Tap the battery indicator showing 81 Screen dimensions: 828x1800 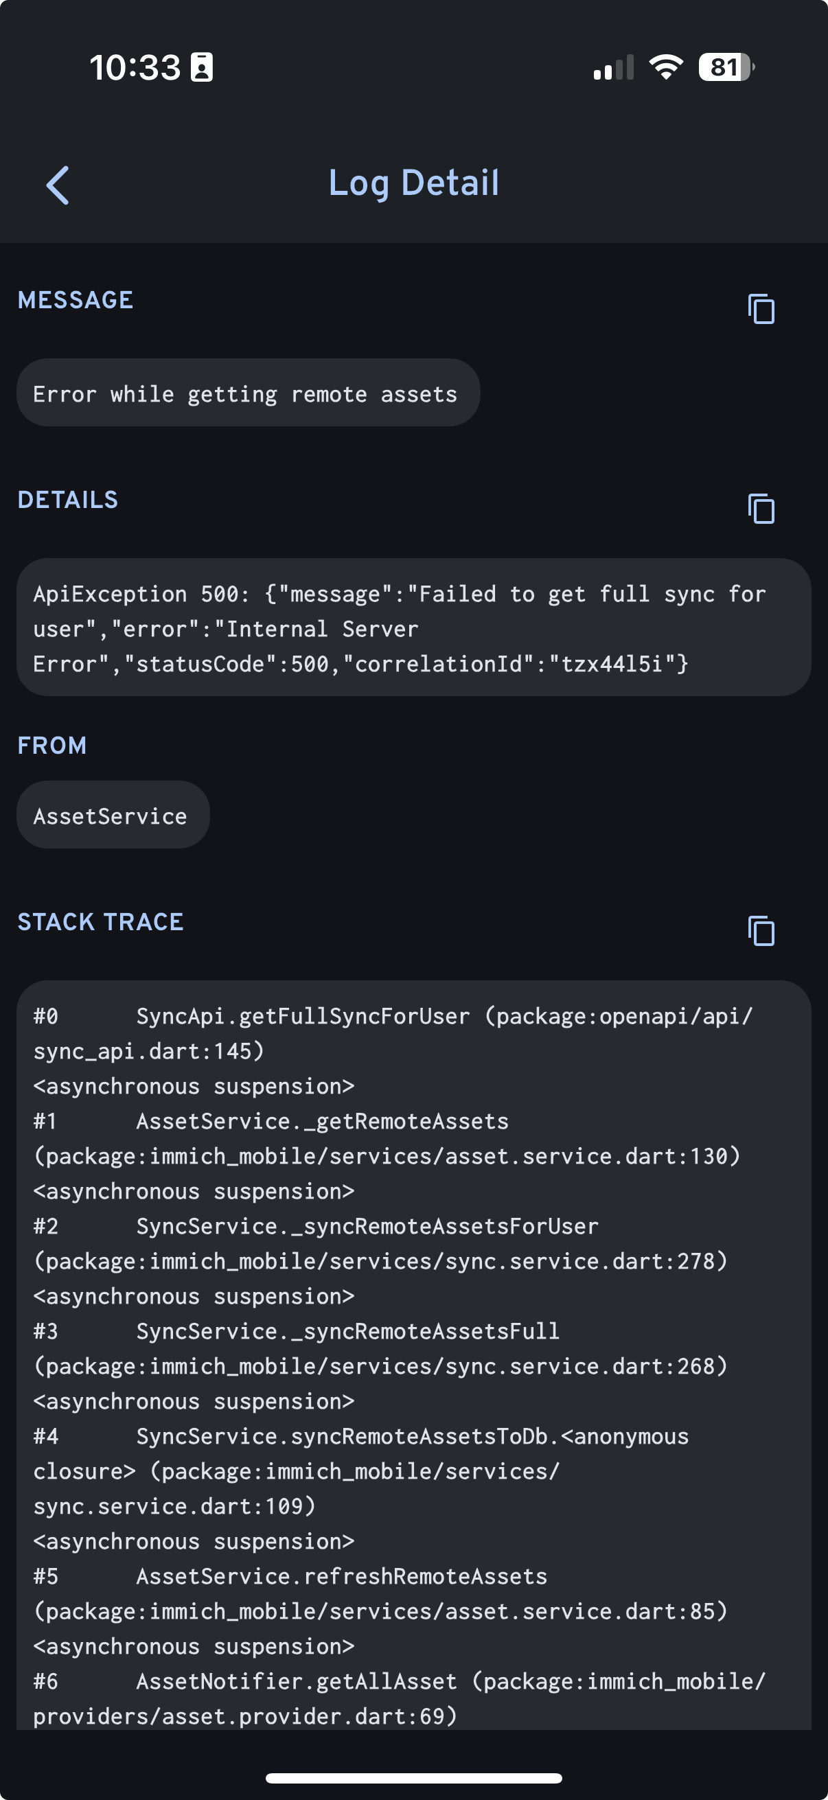click(726, 67)
